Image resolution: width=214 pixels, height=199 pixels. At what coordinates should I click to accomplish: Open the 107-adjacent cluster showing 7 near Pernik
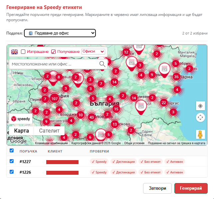coord(45,99)
